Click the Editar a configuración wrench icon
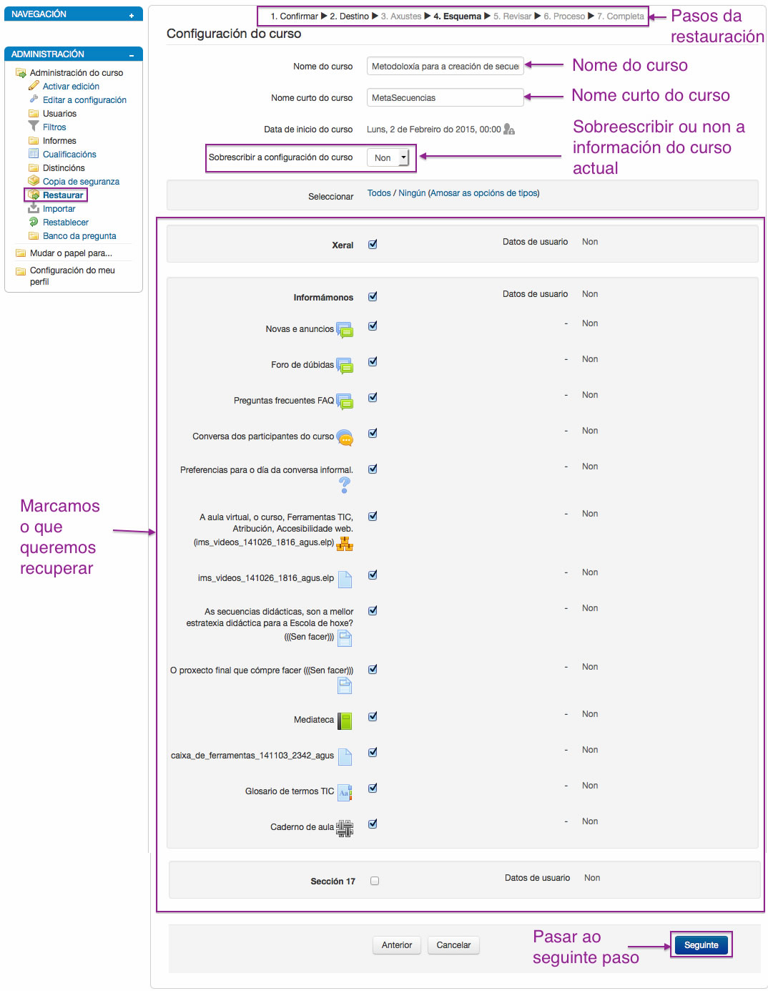 [34, 99]
